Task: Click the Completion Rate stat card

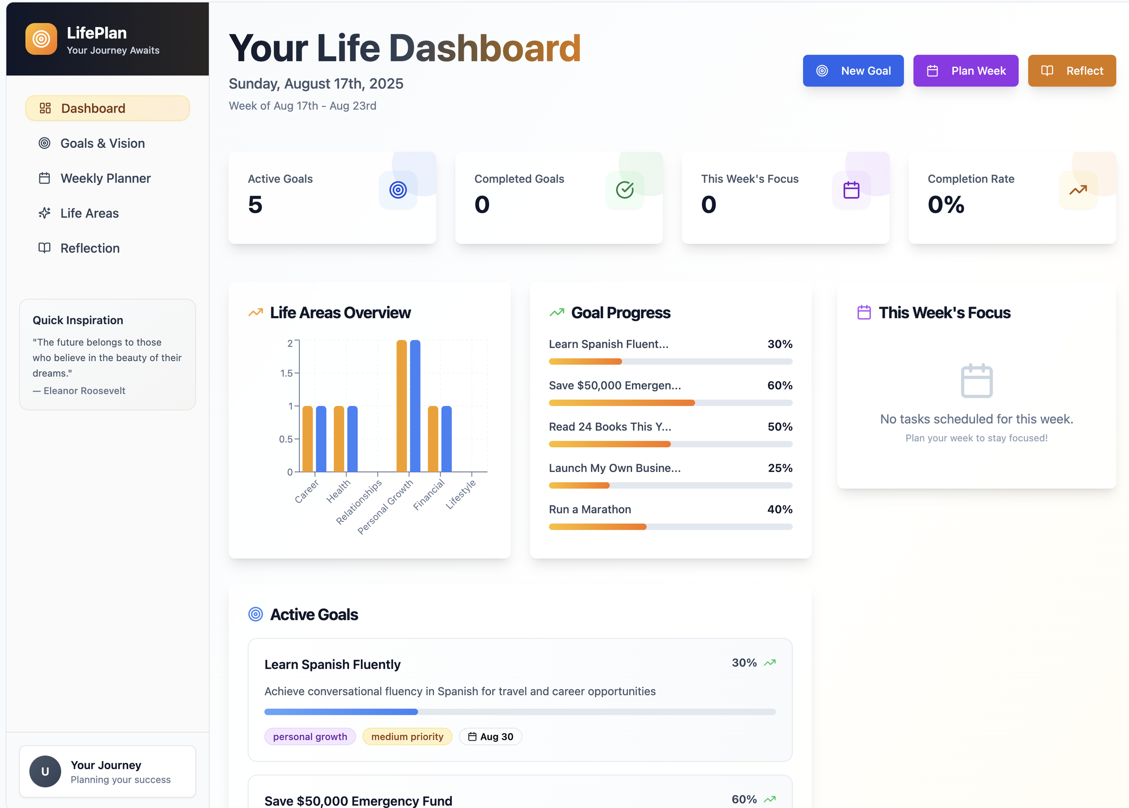Action: 1012,197
